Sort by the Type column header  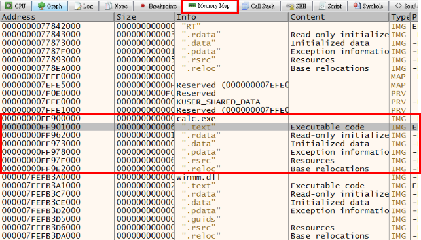point(400,17)
